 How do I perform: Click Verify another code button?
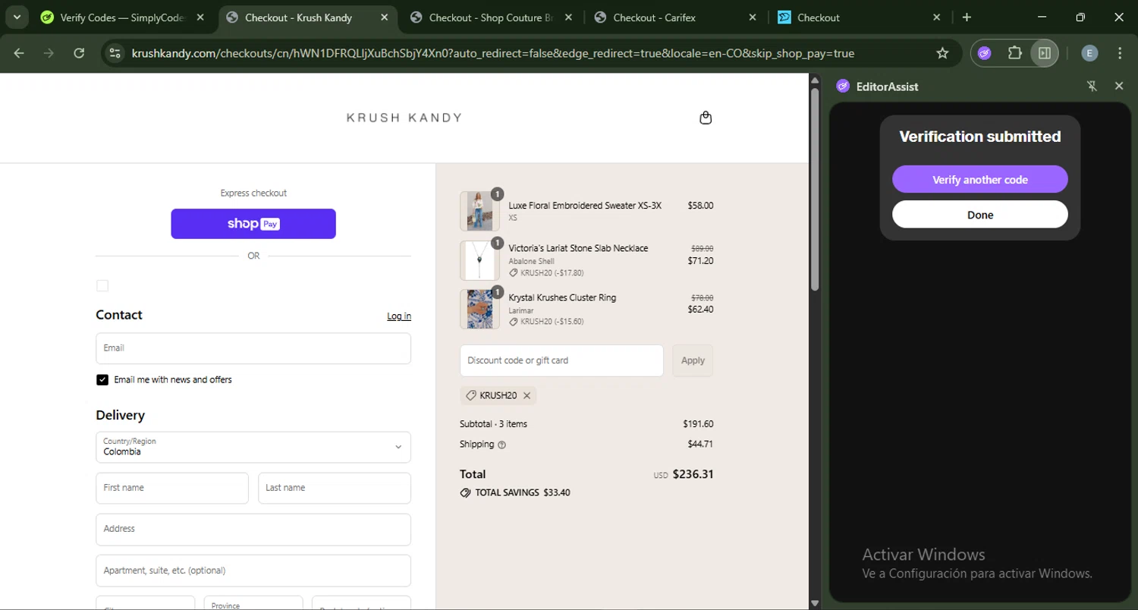980,180
